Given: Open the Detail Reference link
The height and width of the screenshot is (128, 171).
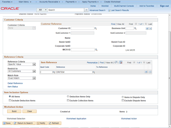Looking at the screenshot, I should coord(15,83).
